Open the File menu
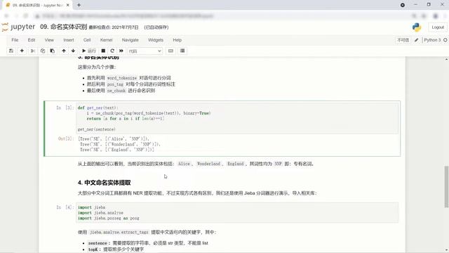 pyautogui.click(x=15, y=40)
